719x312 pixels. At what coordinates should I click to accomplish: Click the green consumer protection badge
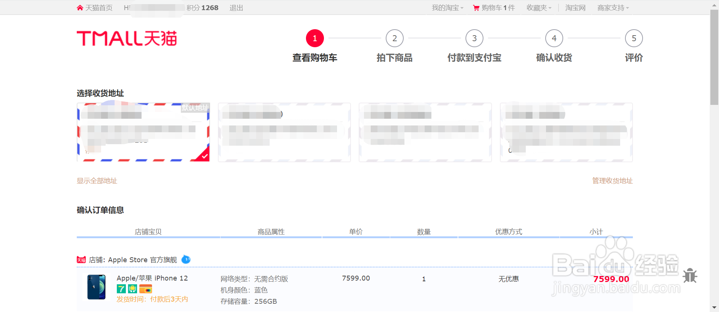(x=133, y=289)
